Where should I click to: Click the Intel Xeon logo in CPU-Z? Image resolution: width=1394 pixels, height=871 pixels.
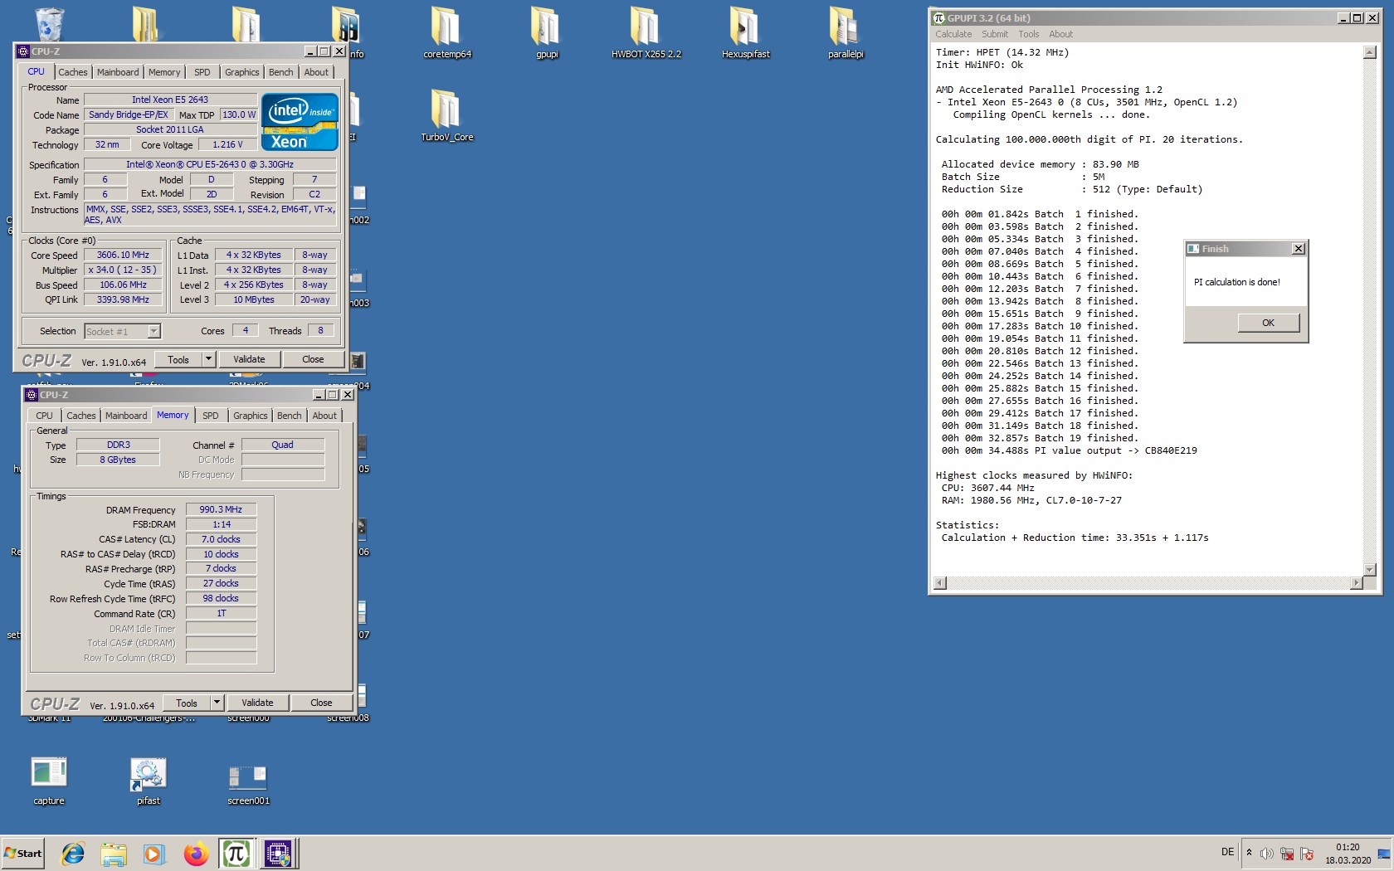click(x=300, y=121)
